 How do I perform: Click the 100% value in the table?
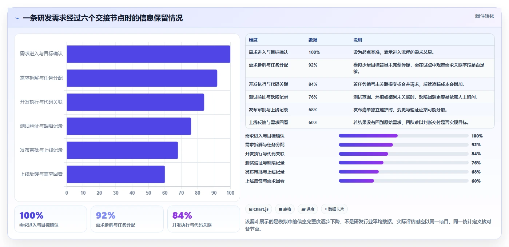tap(314, 52)
